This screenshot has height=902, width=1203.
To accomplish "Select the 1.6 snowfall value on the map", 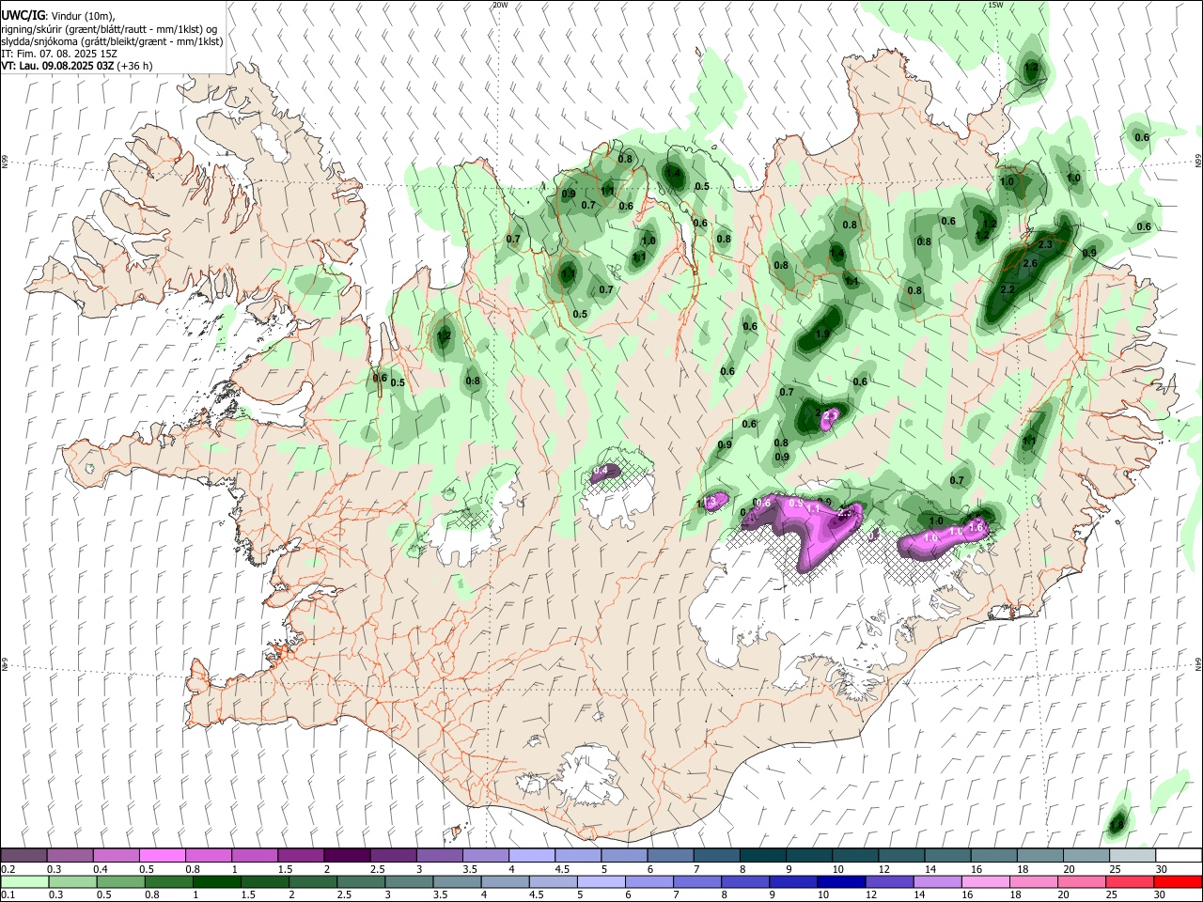I will (976, 528).
